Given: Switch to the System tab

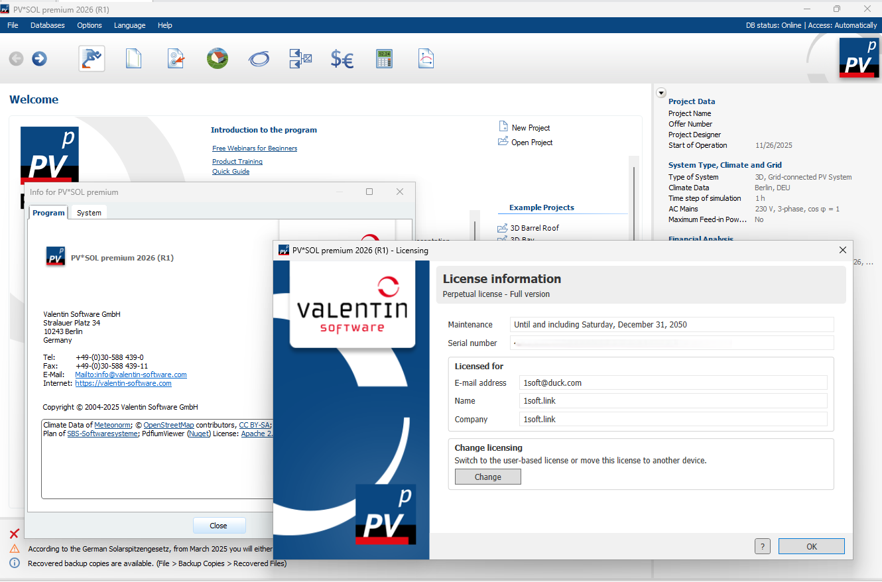Looking at the screenshot, I should tap(89, 213).
